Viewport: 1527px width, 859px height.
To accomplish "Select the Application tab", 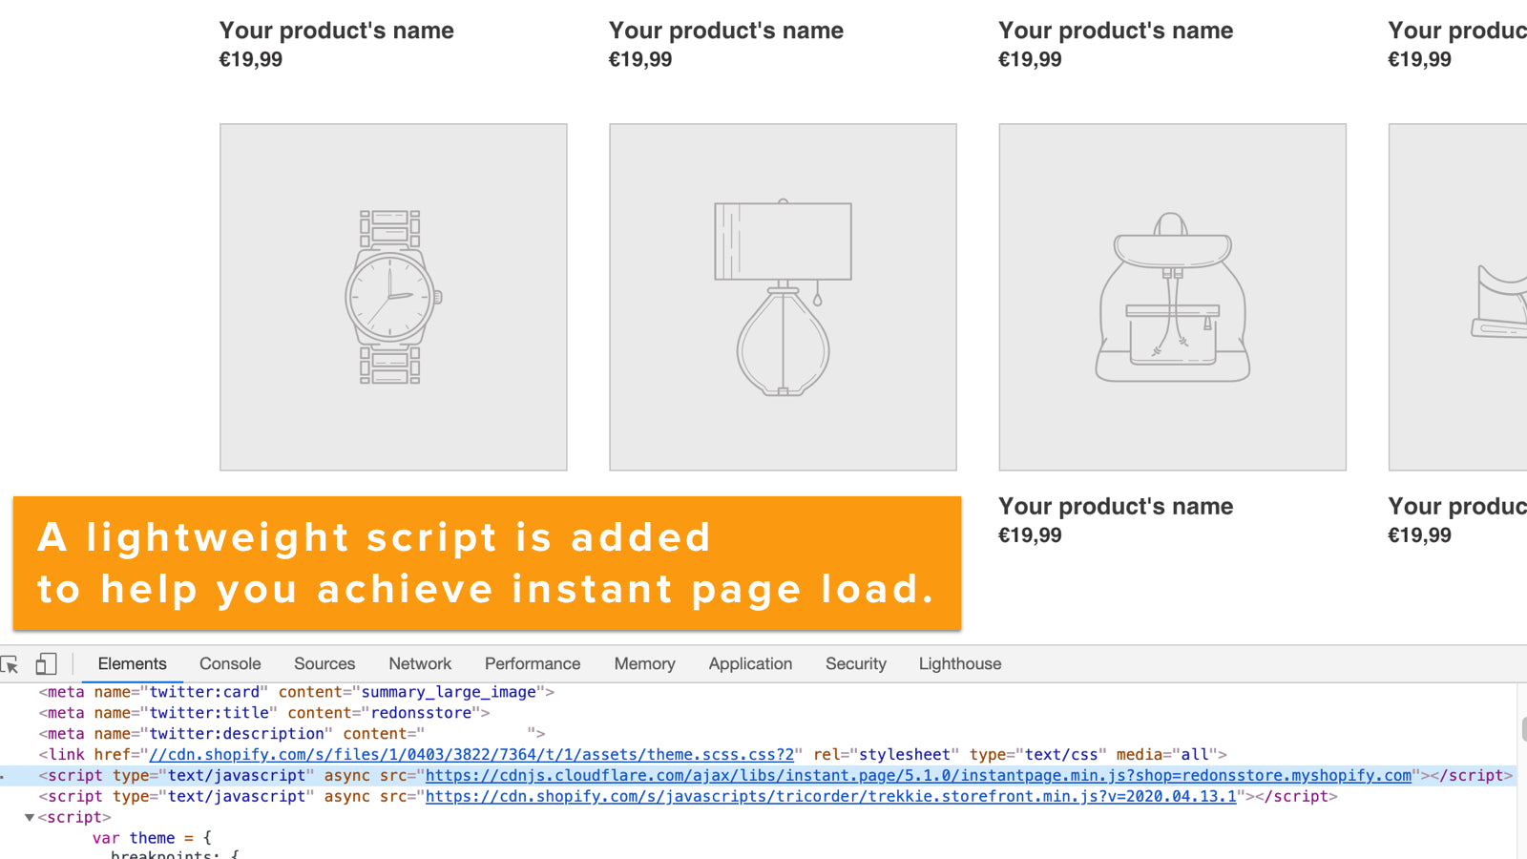I will [750, 664].
